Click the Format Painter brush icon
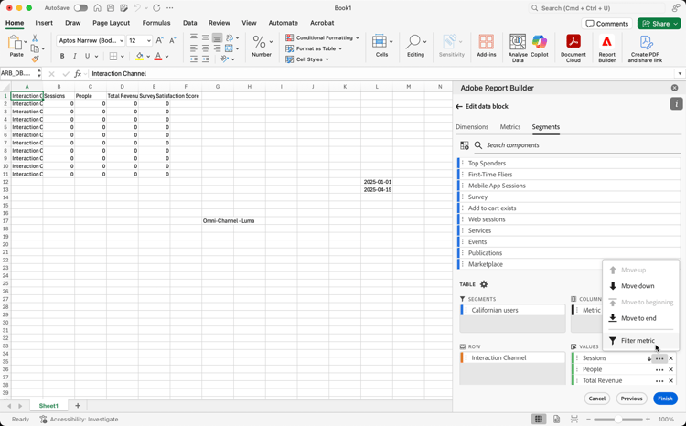Viewport: 686px width, 426px height. tap(35, 59)
